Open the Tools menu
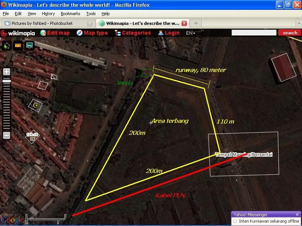This screenshot has width=302, height=226. coord(91,14)
